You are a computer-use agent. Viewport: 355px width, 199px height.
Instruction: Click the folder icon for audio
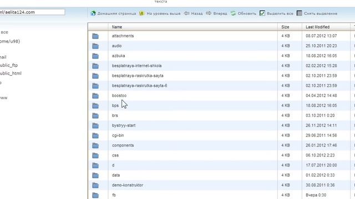(95, 46)
